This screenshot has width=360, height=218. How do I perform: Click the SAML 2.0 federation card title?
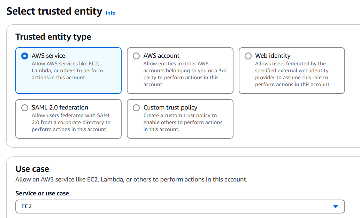(60, 107)
